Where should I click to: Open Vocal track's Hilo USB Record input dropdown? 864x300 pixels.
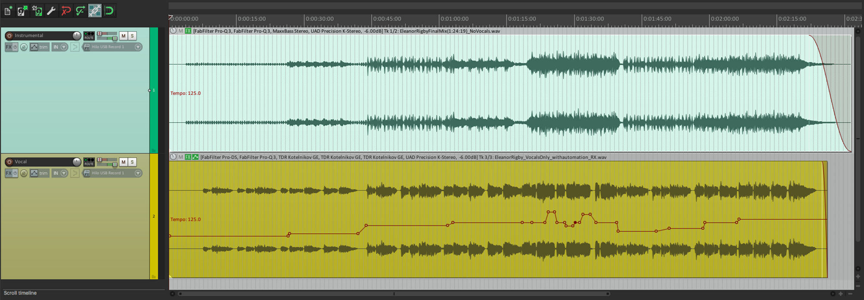coord(138,173)
